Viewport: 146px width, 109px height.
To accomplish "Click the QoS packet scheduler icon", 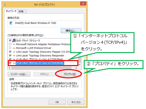I will 14,40.
